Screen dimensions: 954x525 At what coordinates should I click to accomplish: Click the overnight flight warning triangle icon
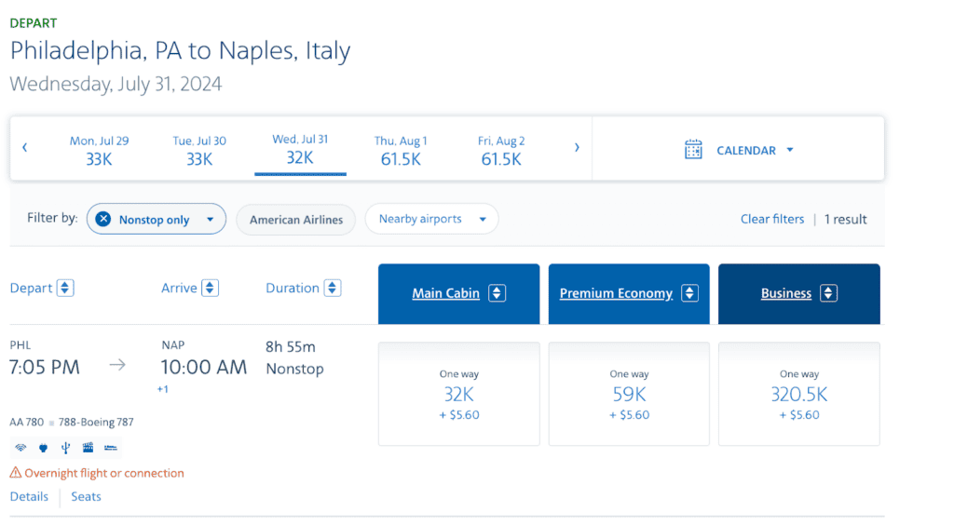tap(16, 473)
